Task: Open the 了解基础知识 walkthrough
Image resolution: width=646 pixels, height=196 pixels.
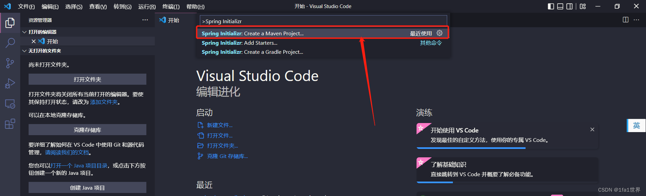Action: click(x=507, y=169)
